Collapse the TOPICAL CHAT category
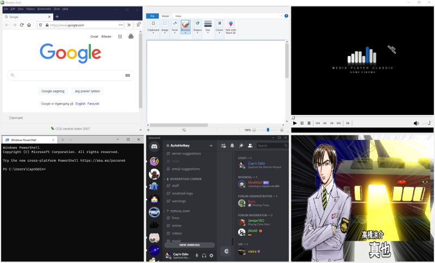The image size is (435, 263). (178, 211)
